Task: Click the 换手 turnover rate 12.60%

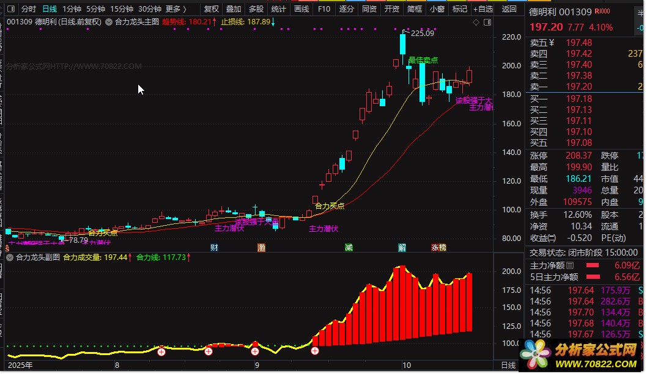Action: click(578, 215)
